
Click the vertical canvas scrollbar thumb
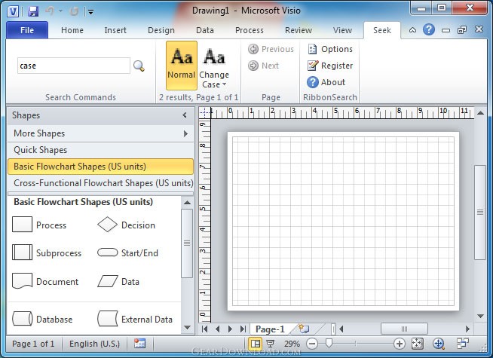click(480, 212)
